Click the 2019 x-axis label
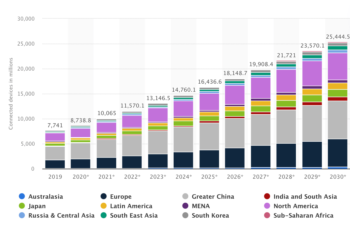350x234 pixels. pyautogui.click(x=55, y=177)
